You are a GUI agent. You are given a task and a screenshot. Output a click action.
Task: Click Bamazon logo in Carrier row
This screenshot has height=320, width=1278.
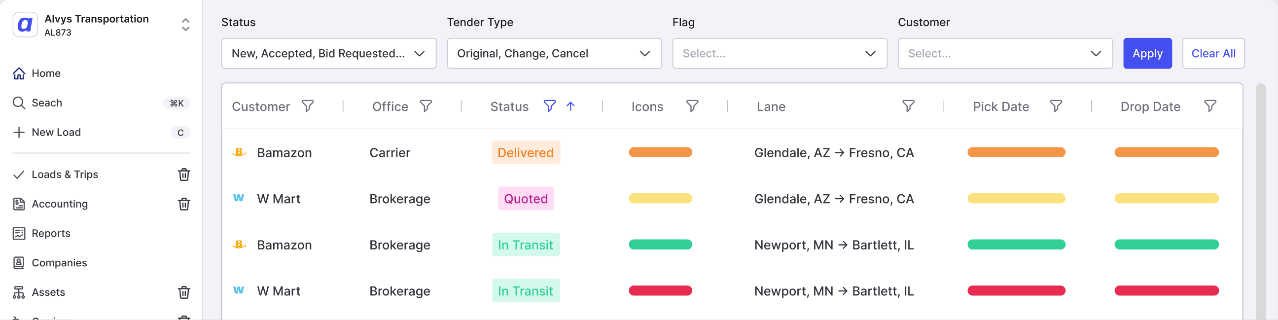tap(239, 152)
